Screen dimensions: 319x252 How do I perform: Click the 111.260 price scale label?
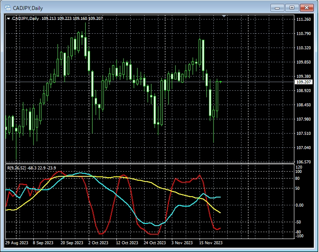[x=303, y=20]
